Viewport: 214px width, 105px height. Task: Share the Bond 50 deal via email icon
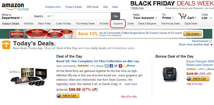(x=106, y=66)
